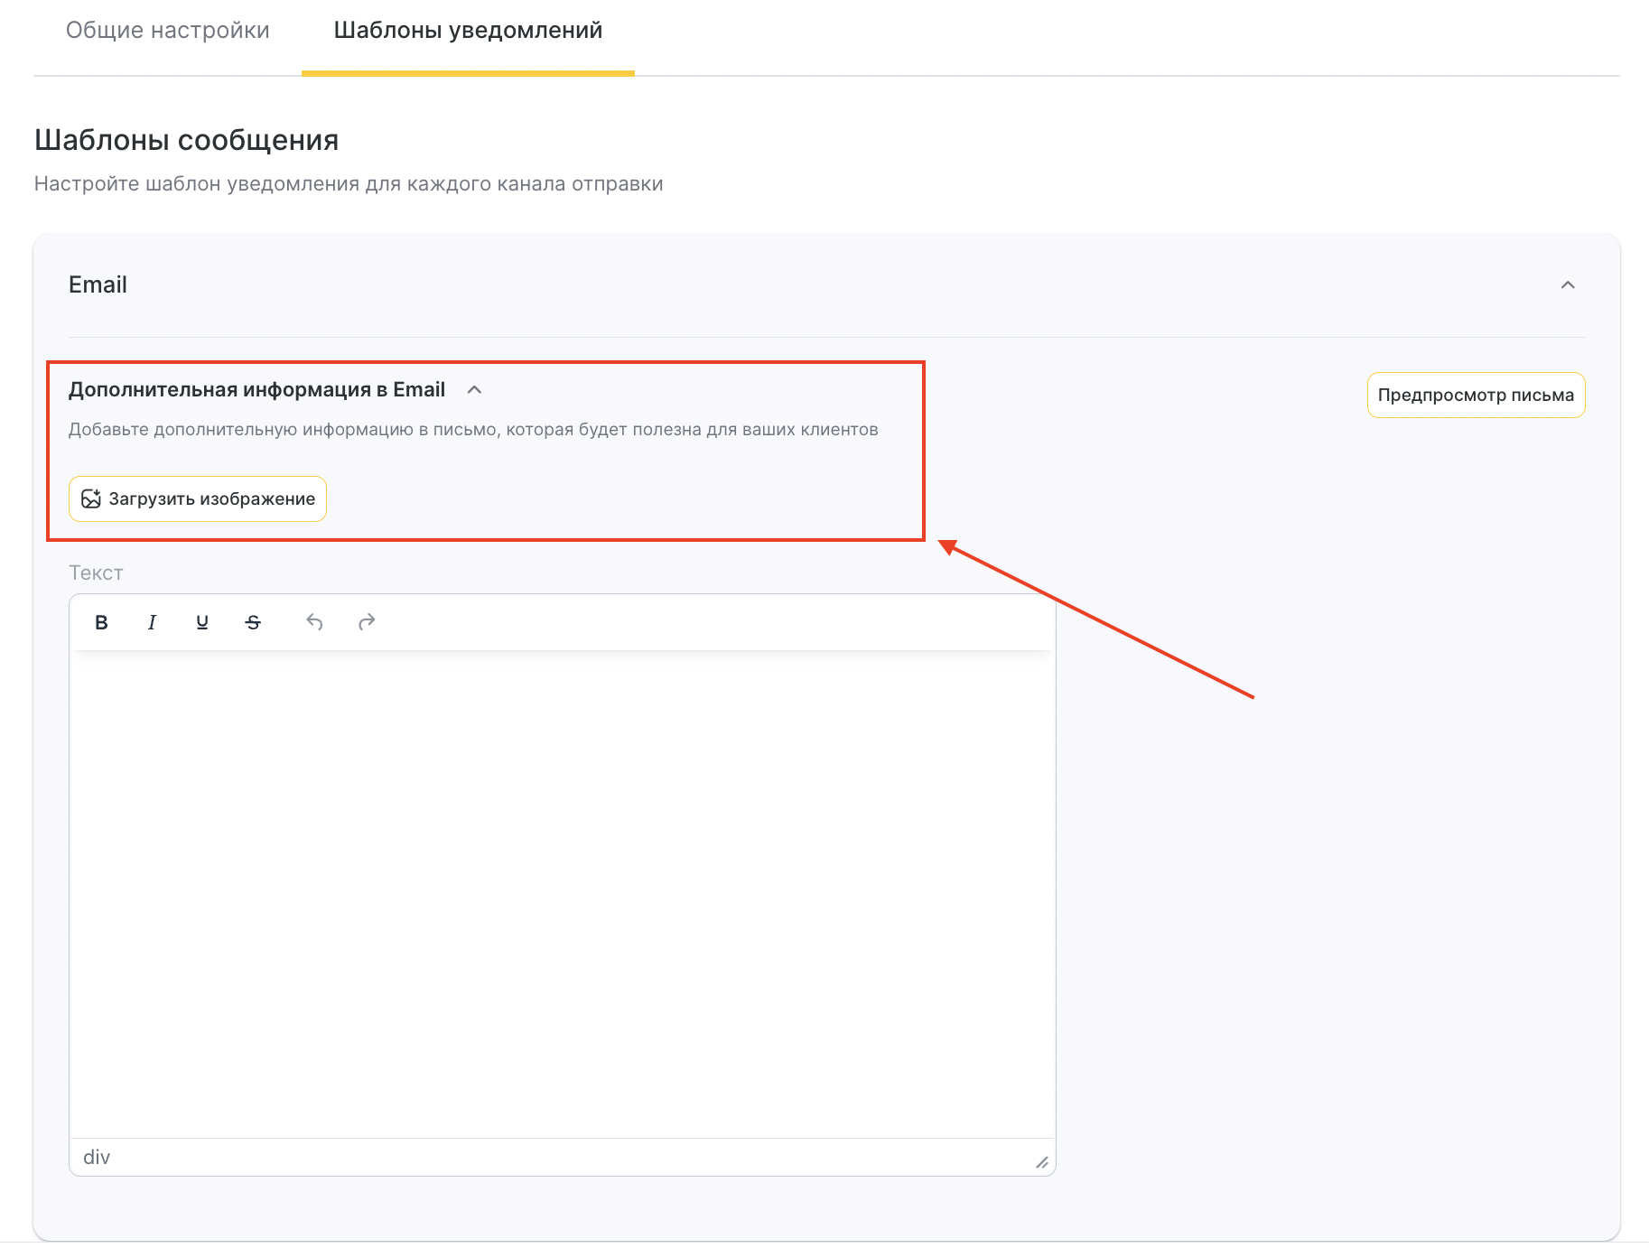This screenshot has width=1649, height=1248.
Task: Toggle underline formatting in the editor
Action: [x=202, y=622]
